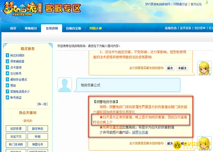The width and height of the screenshot is (213, 152).
Task: Select 异常捕捉器 recommendation
Action: (17, 61)
